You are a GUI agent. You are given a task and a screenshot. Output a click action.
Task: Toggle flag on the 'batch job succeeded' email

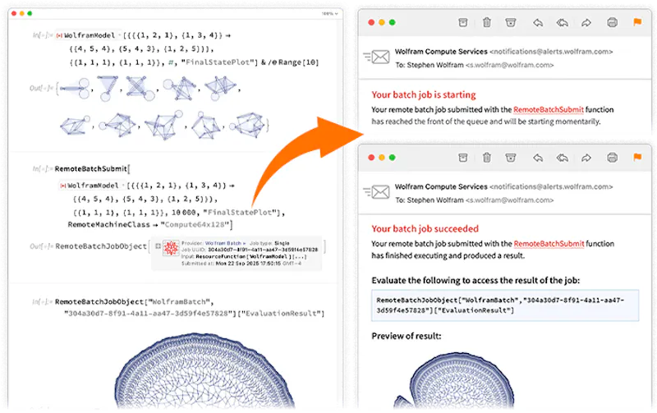click(637, 157)
